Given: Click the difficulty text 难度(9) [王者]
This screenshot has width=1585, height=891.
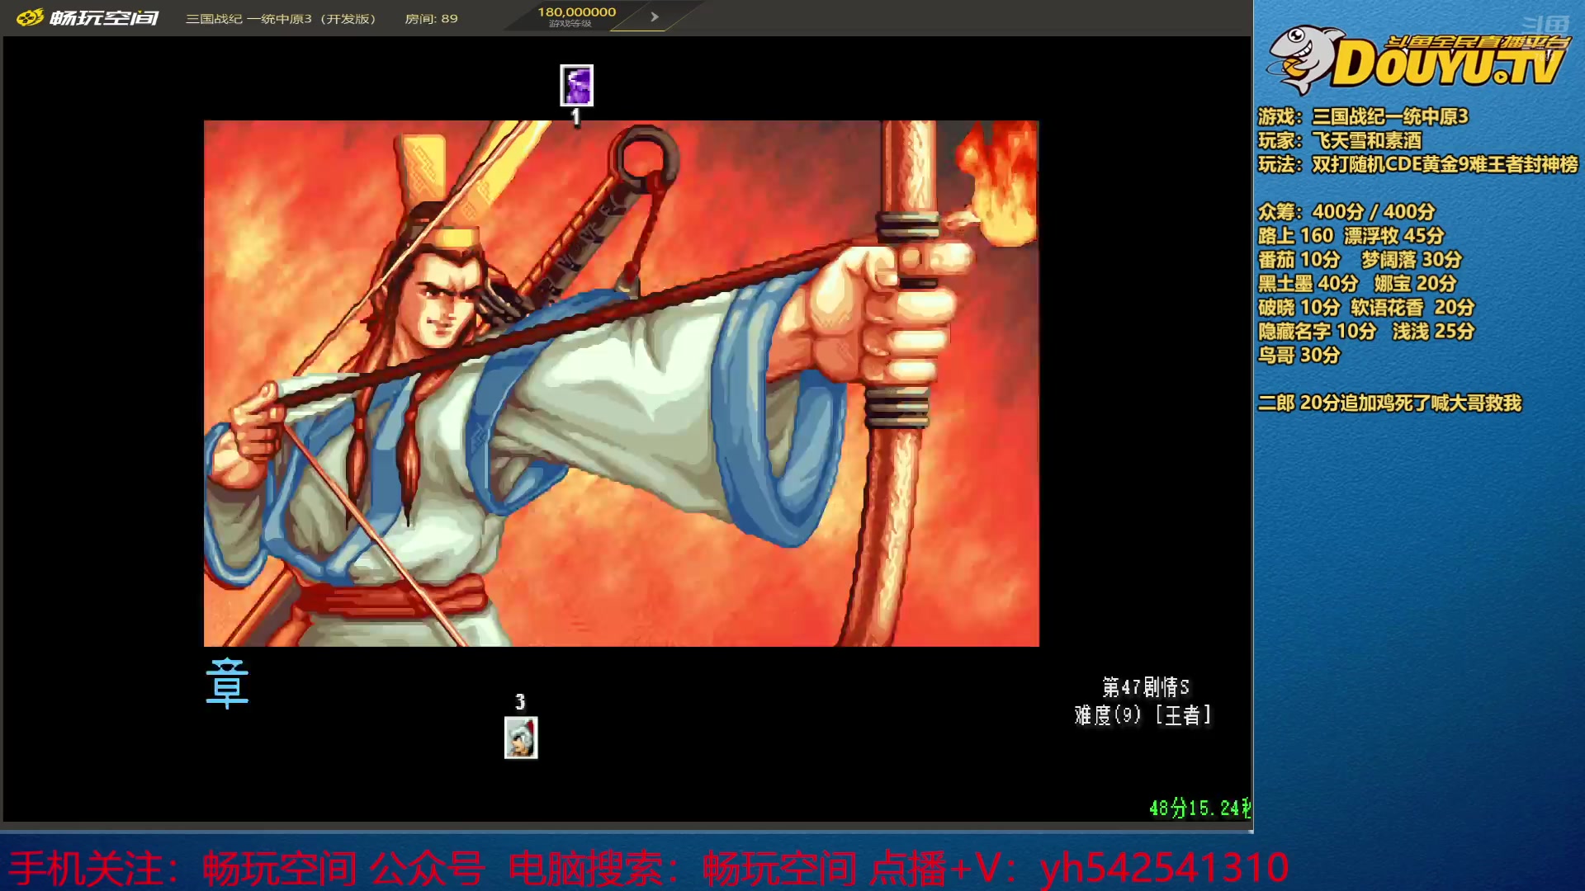Looking at the screenshot, I should click(1143, 715).
